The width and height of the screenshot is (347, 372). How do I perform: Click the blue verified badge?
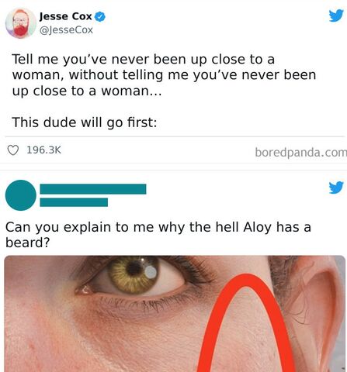100,17
